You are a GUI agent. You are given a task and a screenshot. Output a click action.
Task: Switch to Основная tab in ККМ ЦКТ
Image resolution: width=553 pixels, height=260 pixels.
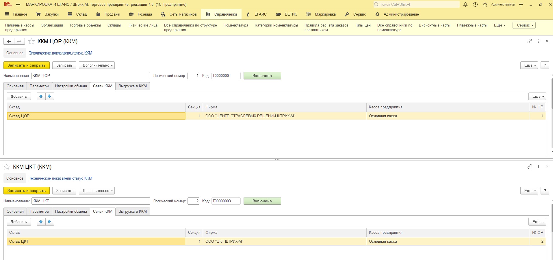click(15, 212)
